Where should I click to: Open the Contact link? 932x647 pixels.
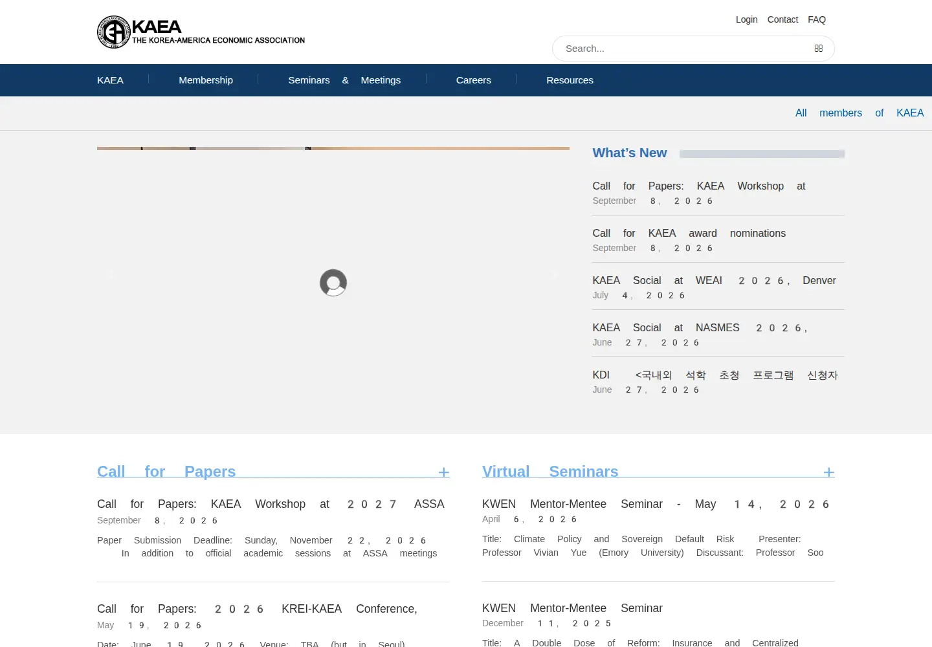[782, 19]
